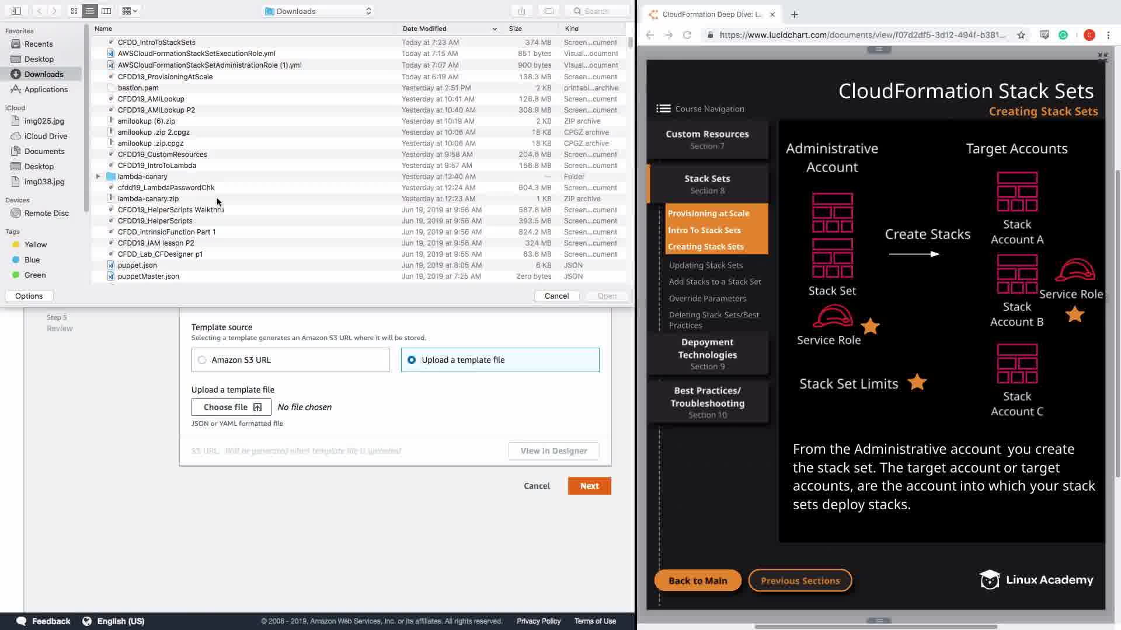Screen dimensions: 1121x630
Task: Open new browser tab with plus
Action: (794, 15)
